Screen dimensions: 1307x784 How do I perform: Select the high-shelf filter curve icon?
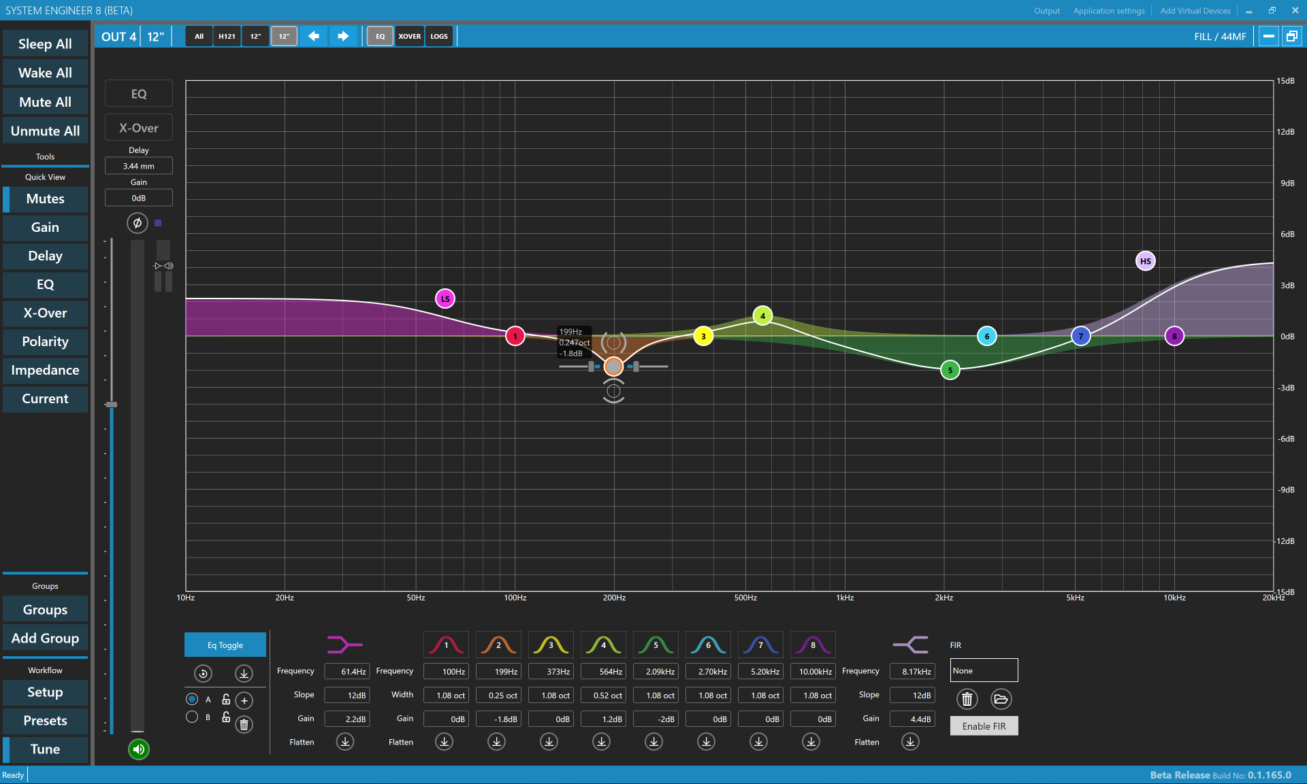pyautogui.click(x=911, y=644)
